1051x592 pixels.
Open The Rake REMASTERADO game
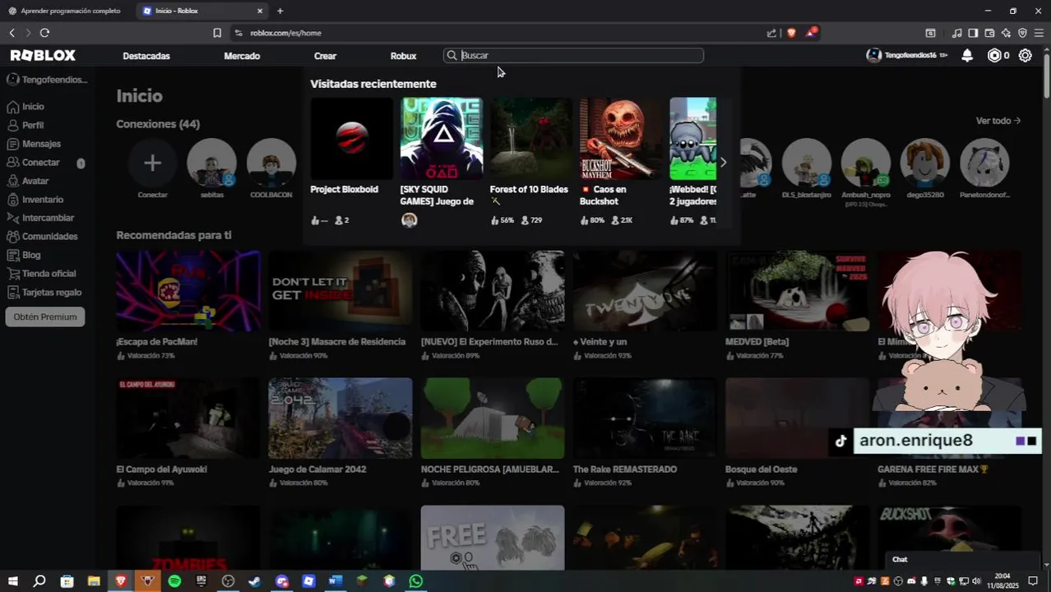click(645, 419)
